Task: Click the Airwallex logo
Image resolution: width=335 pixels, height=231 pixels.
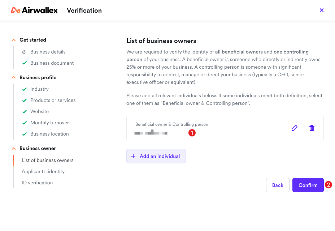Action: point(34,10)
